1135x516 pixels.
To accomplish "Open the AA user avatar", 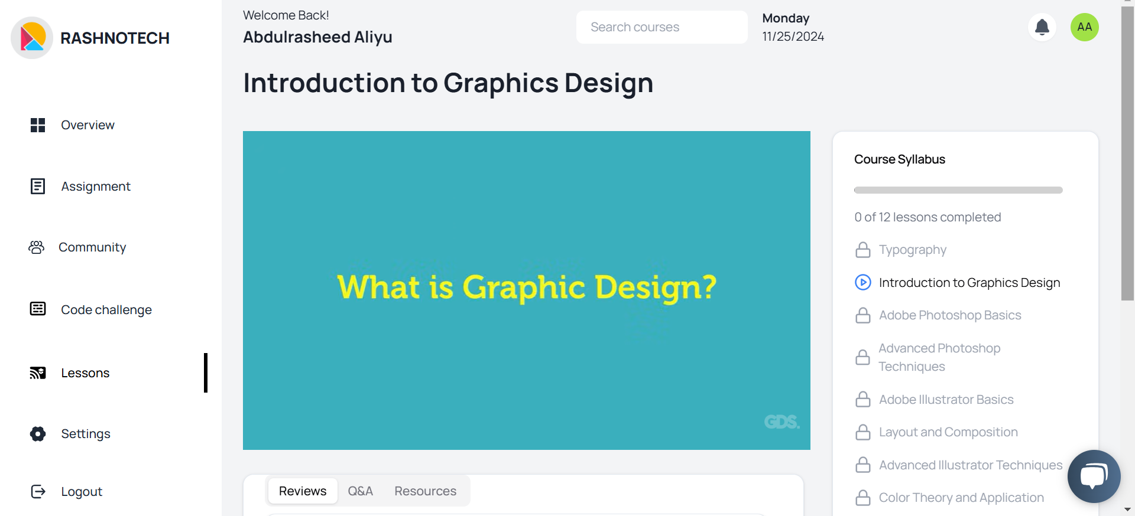I will point(1084,27).
